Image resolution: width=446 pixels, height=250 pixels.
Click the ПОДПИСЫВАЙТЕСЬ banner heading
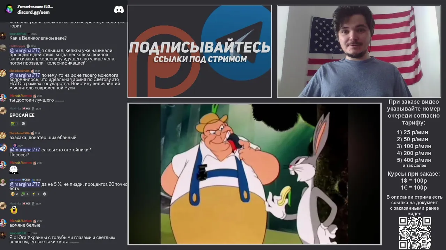pyautogui.click(x=200, y=48)
